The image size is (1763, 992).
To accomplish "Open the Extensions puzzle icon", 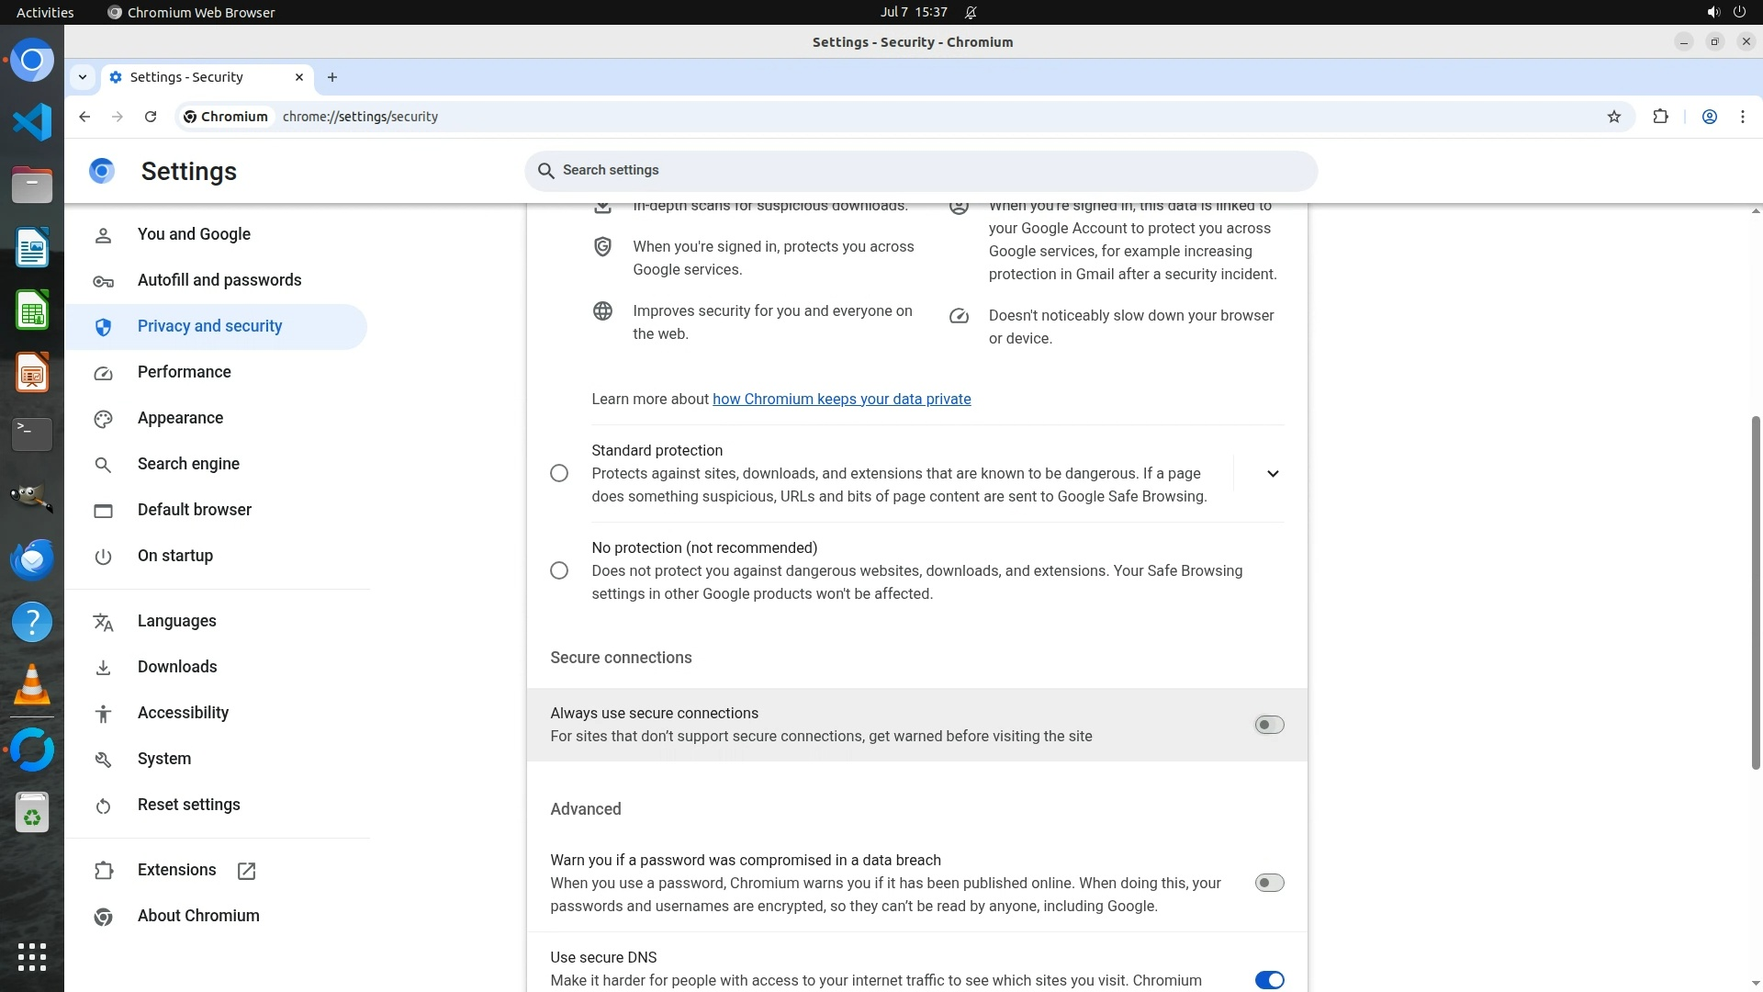I will (x=1660, y=117).
